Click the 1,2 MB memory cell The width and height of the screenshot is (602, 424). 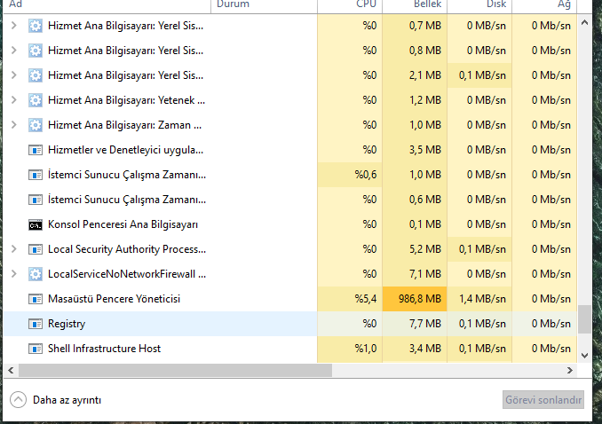(x=415, y=100)
